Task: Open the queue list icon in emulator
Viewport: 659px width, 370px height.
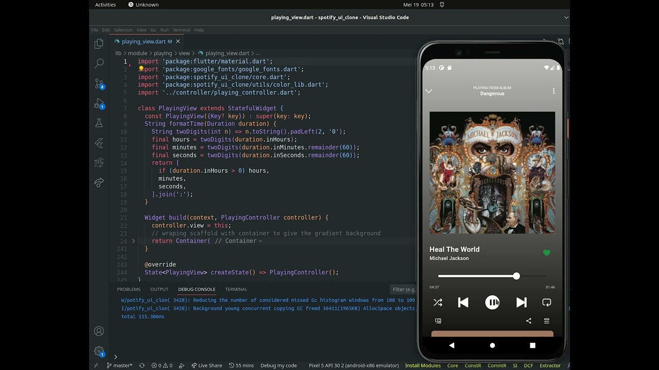Action: click(x=547, y=321)
